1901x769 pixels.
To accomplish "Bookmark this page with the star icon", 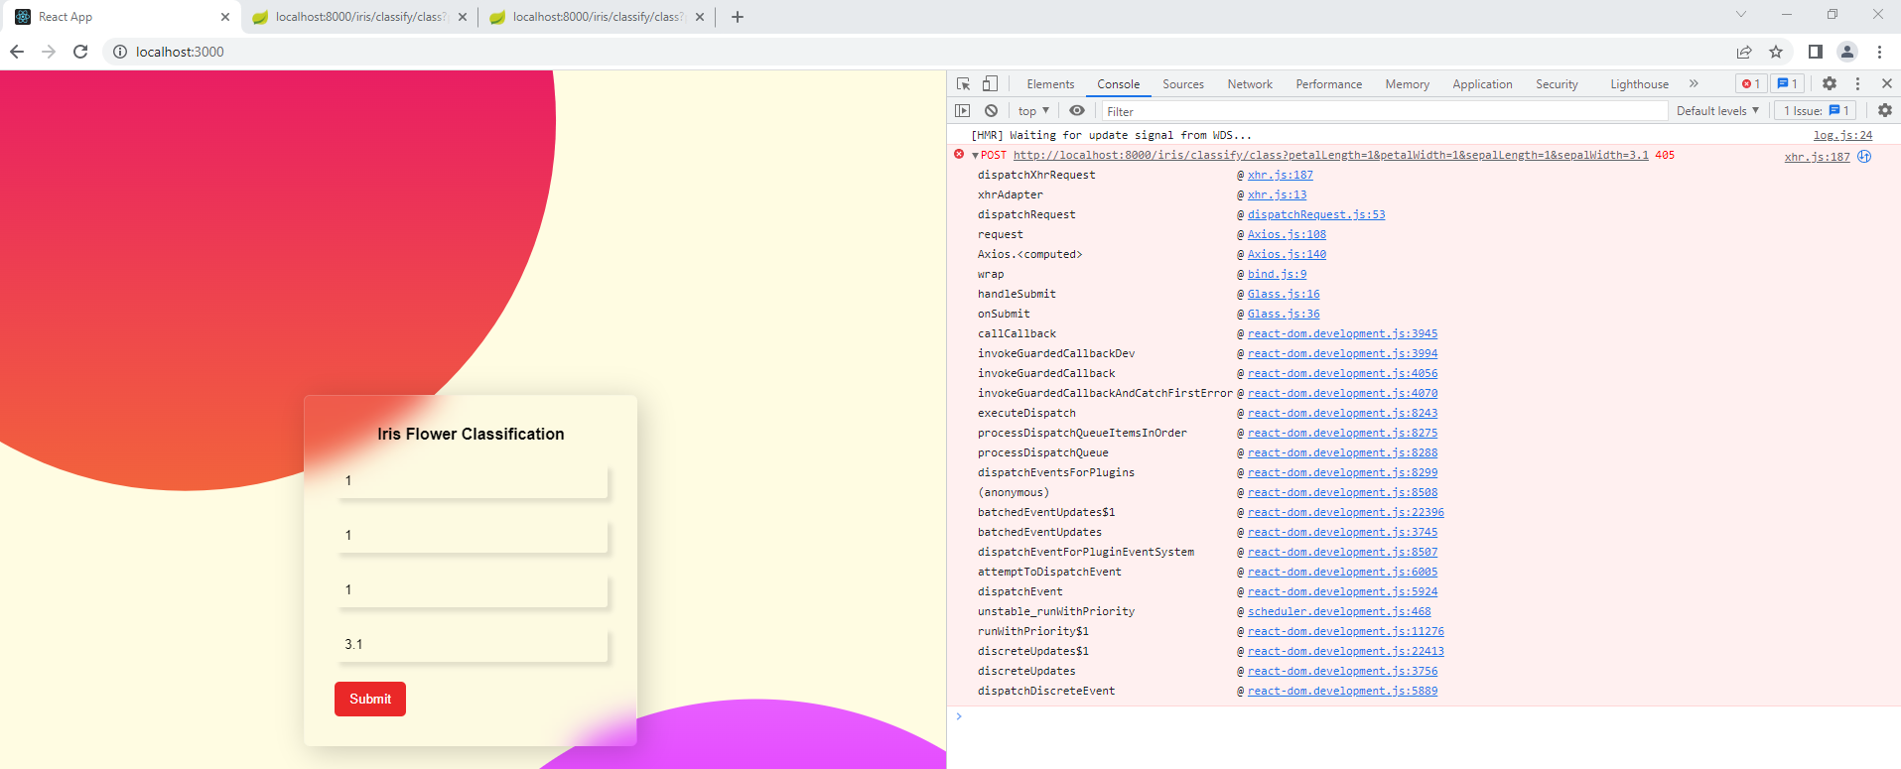I will pos(1776,52).
